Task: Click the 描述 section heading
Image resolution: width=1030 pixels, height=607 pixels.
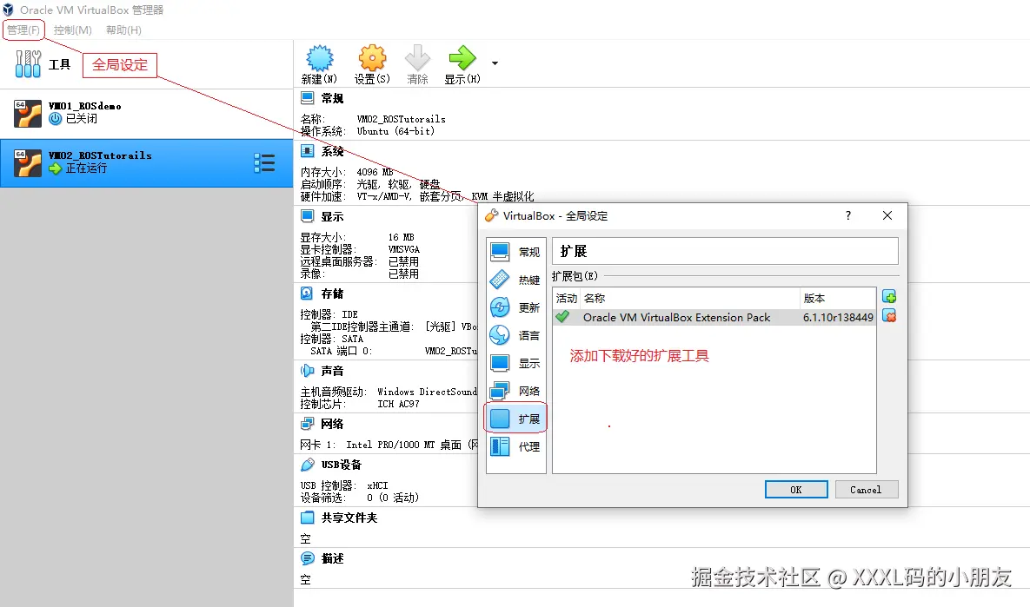Action: point(332,558)
